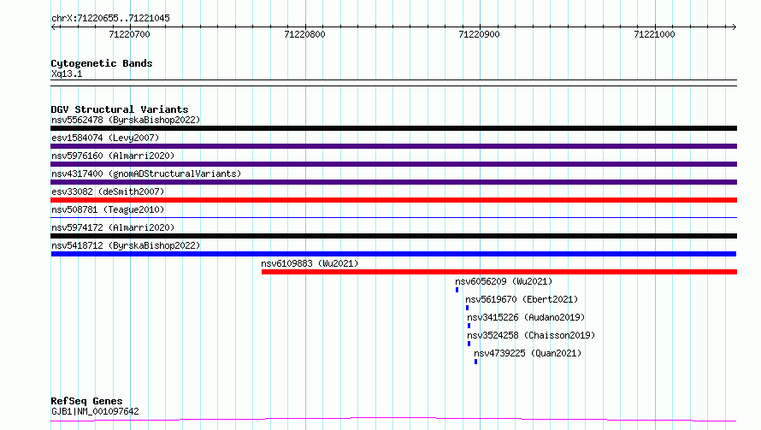Click ruler position 71220700
This screenshot has width=761, height=430.
(130, 34)
